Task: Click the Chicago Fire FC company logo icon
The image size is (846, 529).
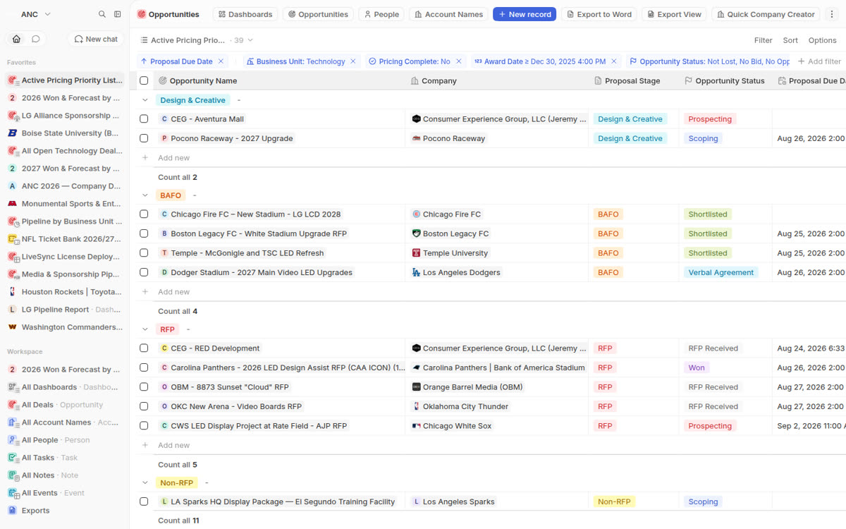Action: point(416,214)
